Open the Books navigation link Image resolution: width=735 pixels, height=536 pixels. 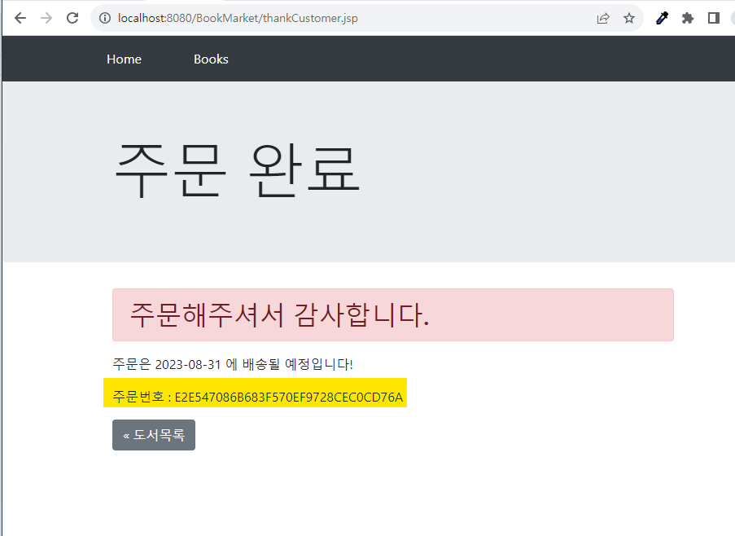[x=211, y=59]
